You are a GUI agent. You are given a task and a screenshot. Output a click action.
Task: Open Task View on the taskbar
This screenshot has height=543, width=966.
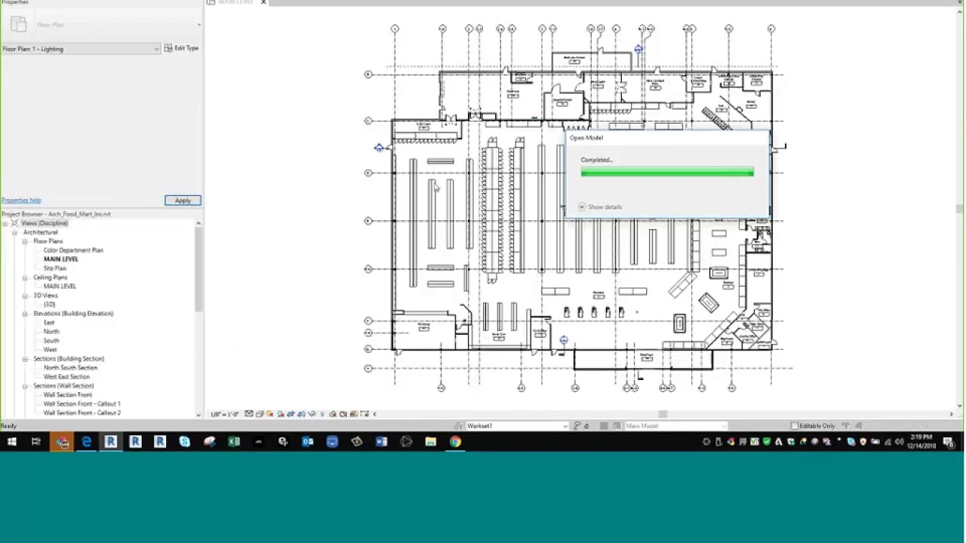coord(36,442)
